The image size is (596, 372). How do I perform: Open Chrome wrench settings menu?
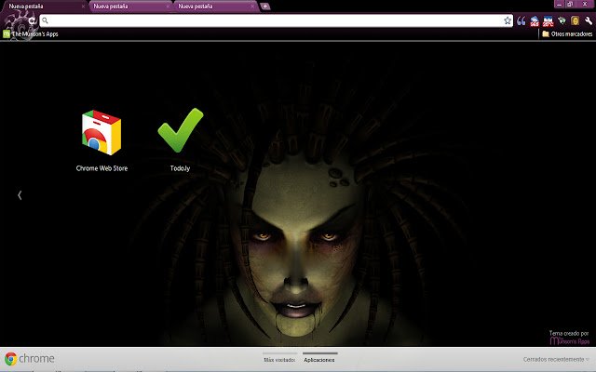589,20
